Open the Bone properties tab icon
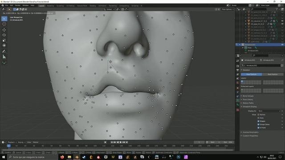The image size is (285, 160). tap(237, 105)
